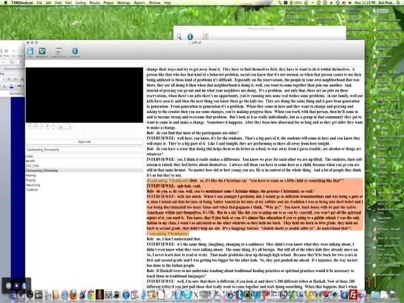Open Google Chrome from the Dock
Screen dimensions: 404x303
click(x=90, y=294)
